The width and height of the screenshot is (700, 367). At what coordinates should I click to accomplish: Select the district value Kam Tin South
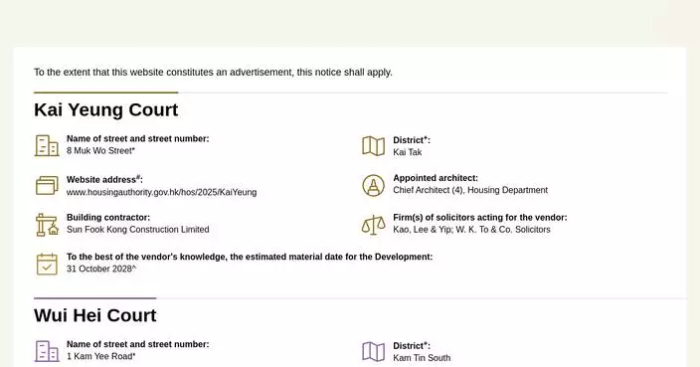point(422,358)
